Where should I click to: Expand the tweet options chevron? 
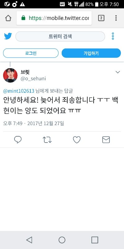tap(118, 72)
